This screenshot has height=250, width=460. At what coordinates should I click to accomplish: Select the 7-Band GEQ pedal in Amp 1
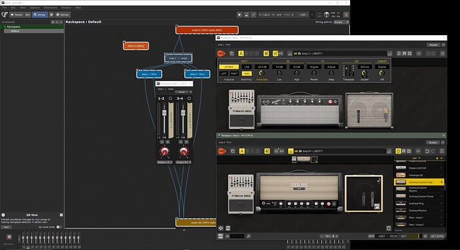(241, 109)
